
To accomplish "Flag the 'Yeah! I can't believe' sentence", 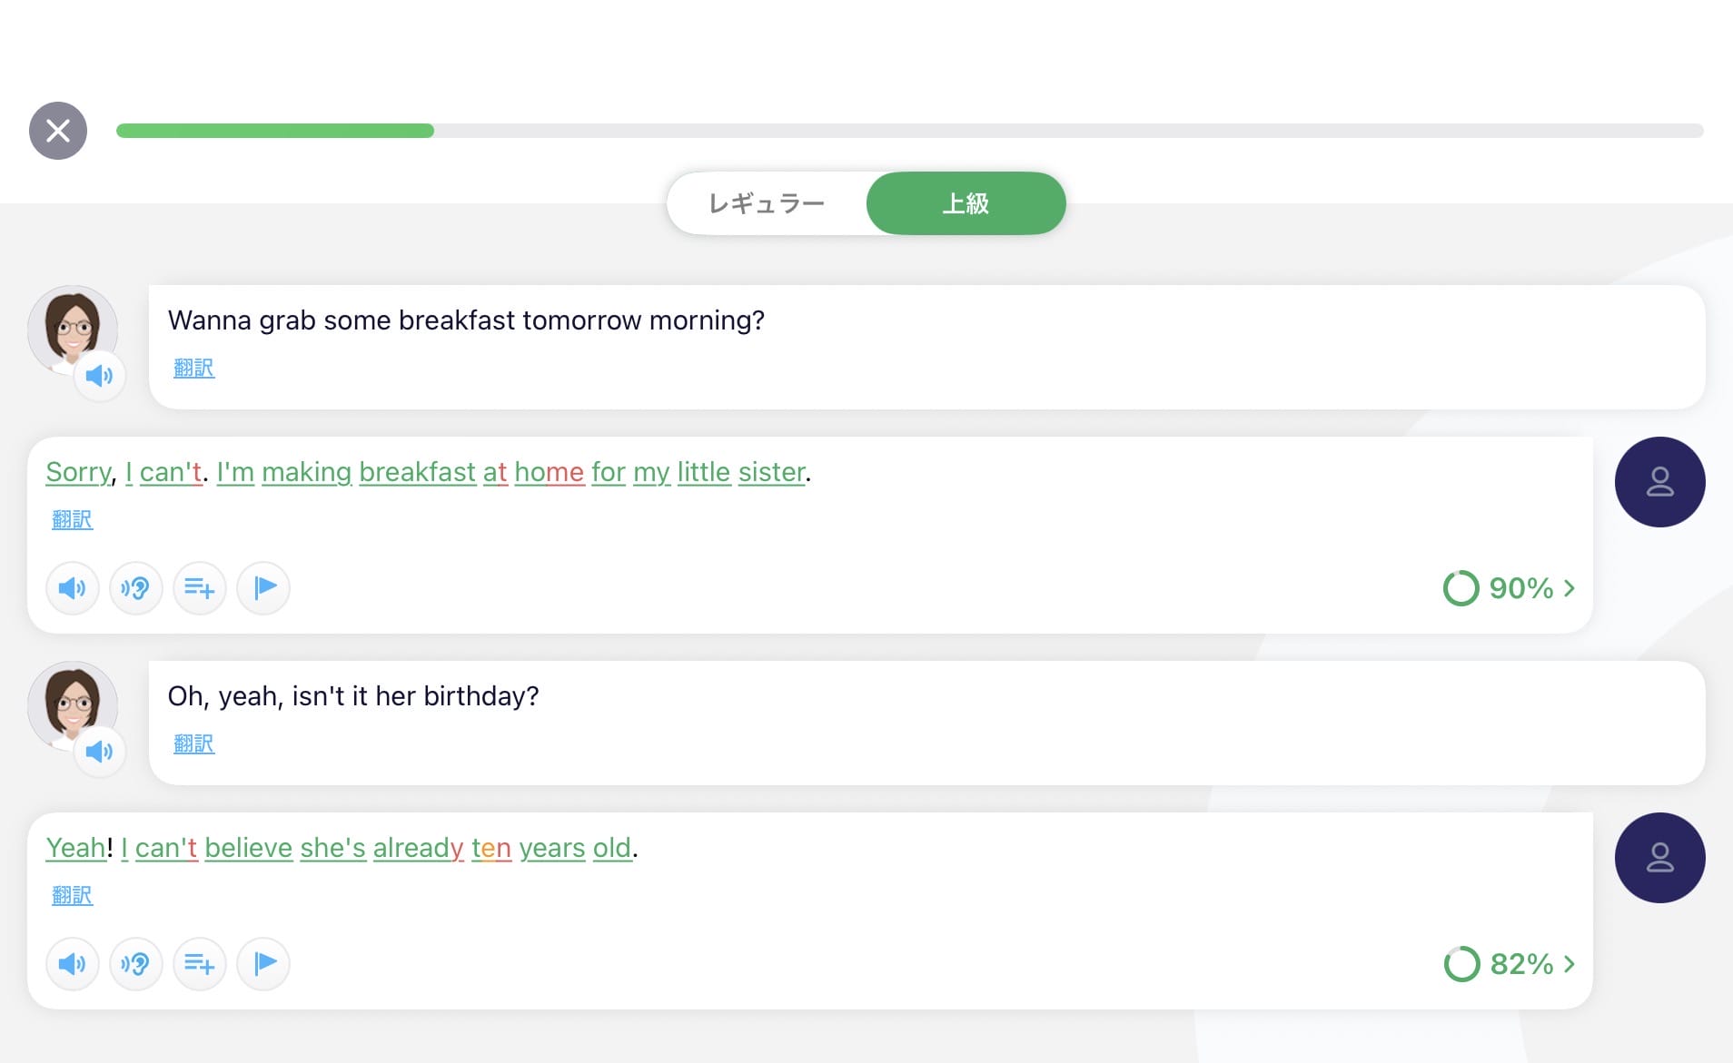I will pos(263,964).
